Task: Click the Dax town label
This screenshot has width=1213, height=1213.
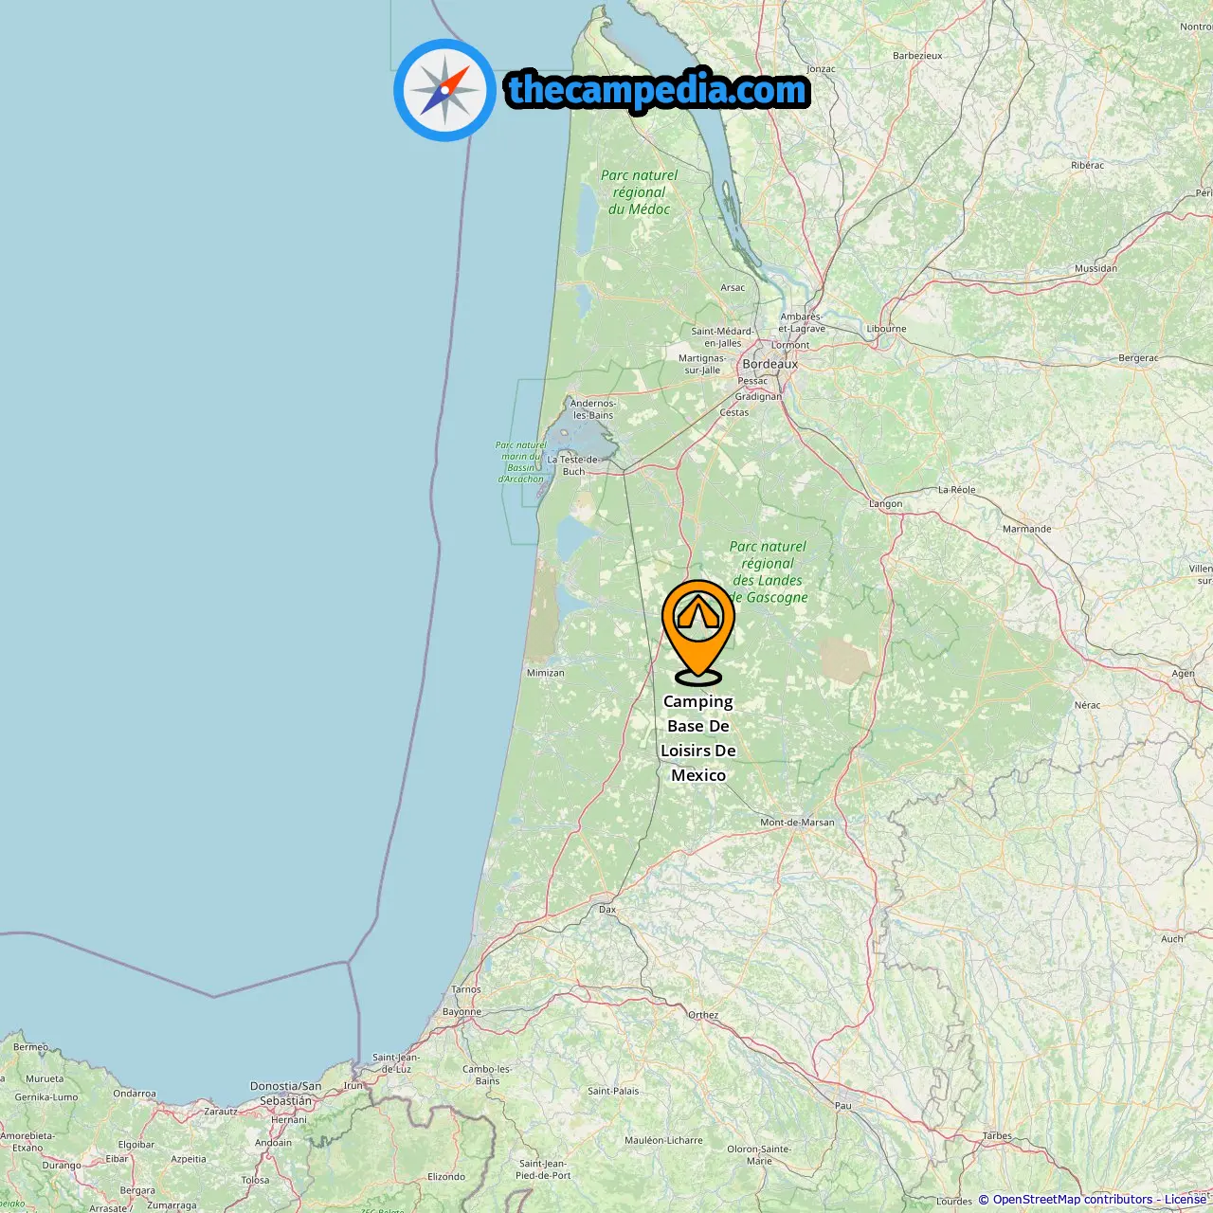Action: [607, 909]
